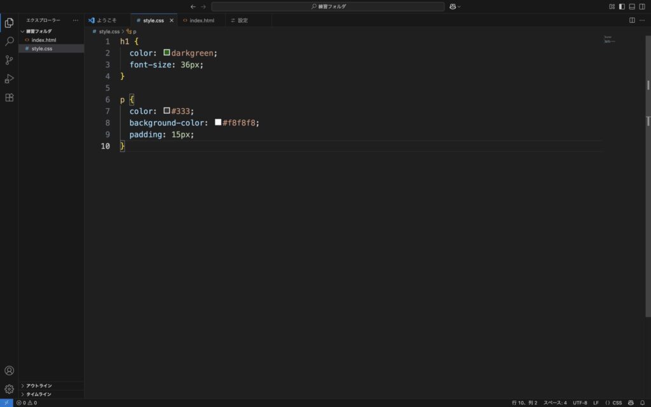Toggle the secondary sidebar visibility
651x407 pixels.
point(642,6)
